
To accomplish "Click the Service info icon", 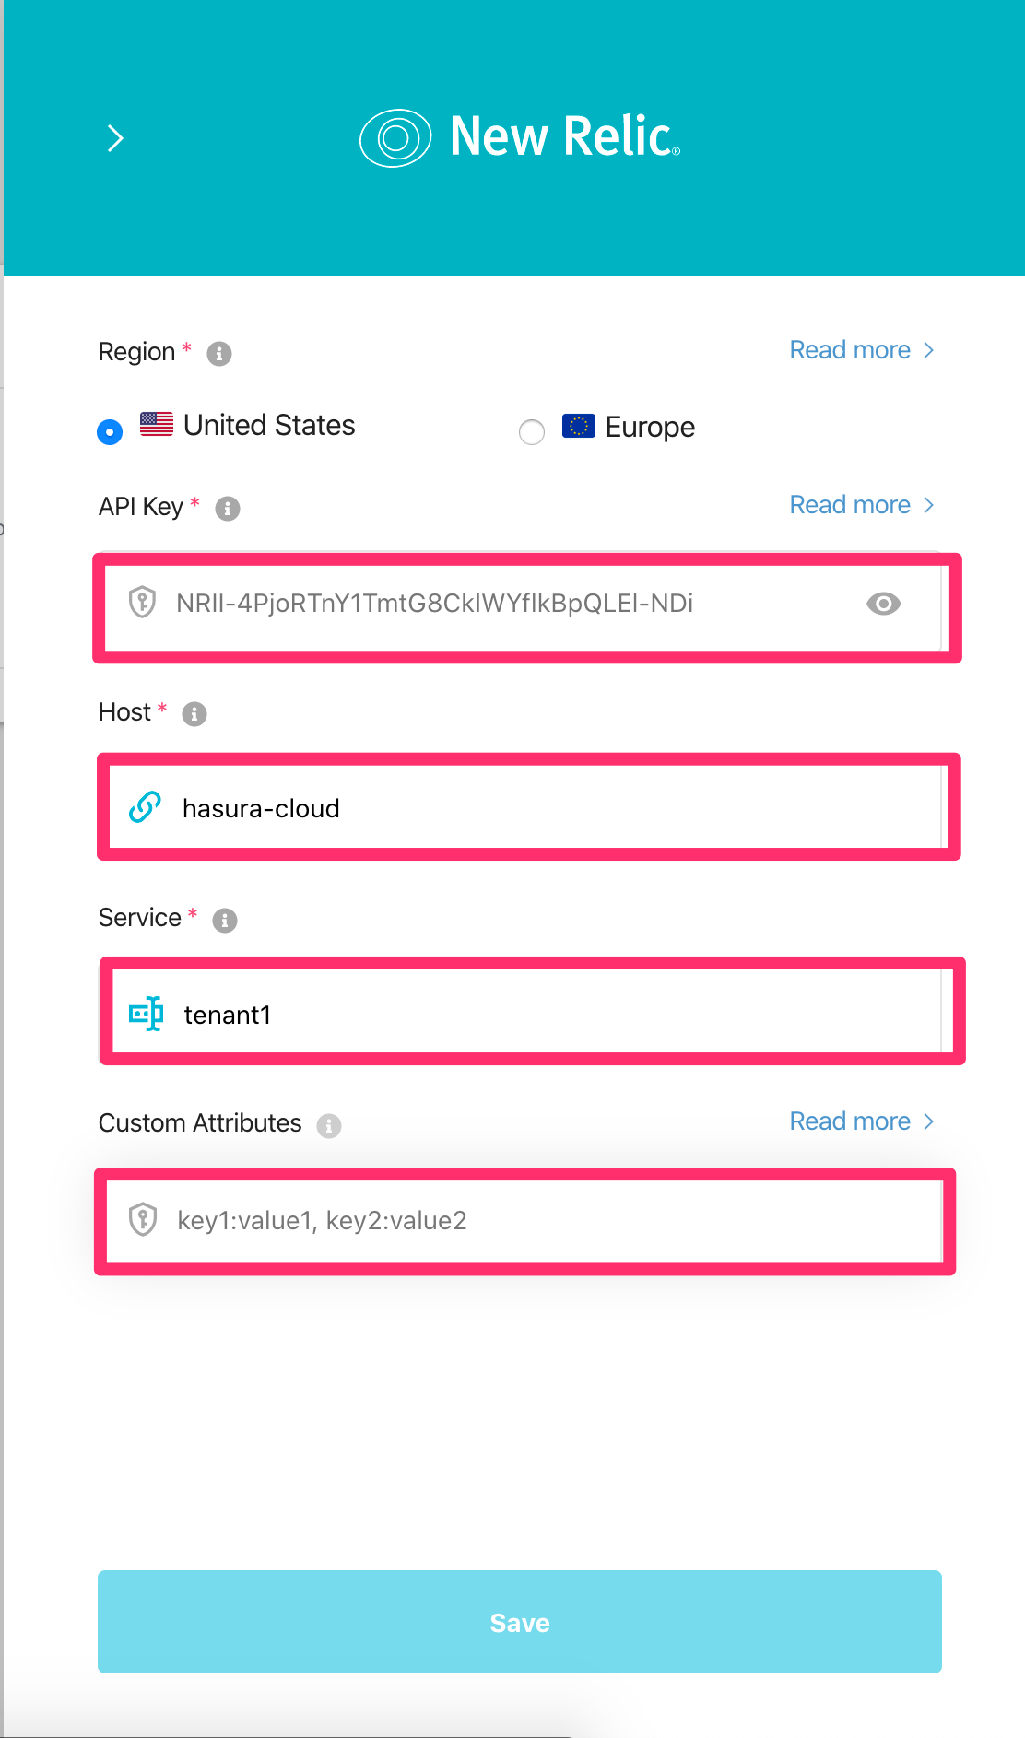I will click(x=224, y=919).
